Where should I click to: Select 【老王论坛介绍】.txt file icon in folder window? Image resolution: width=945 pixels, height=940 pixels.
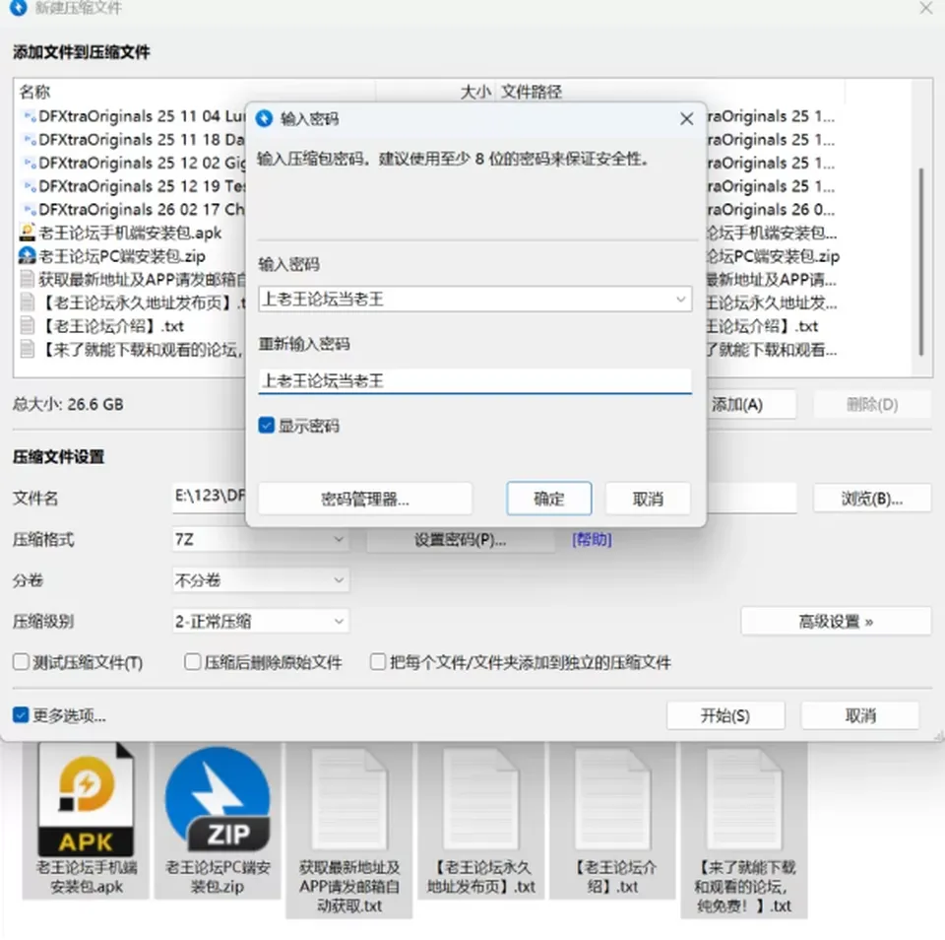pyautogui.click(x=612, y=801)
